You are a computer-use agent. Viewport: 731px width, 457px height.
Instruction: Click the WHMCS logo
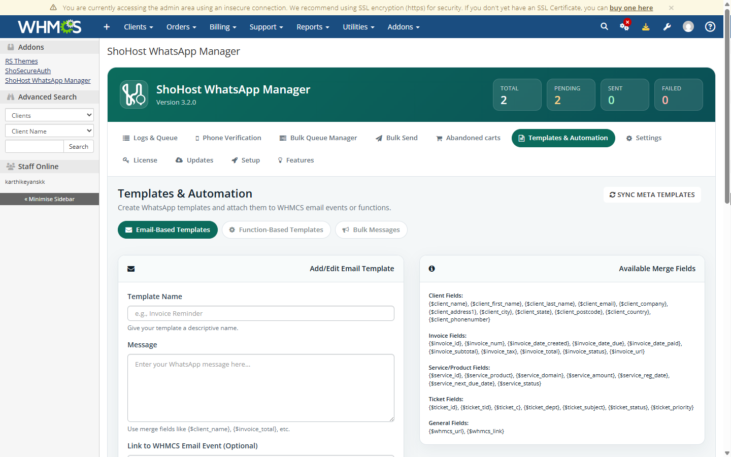tap(49, 26)
